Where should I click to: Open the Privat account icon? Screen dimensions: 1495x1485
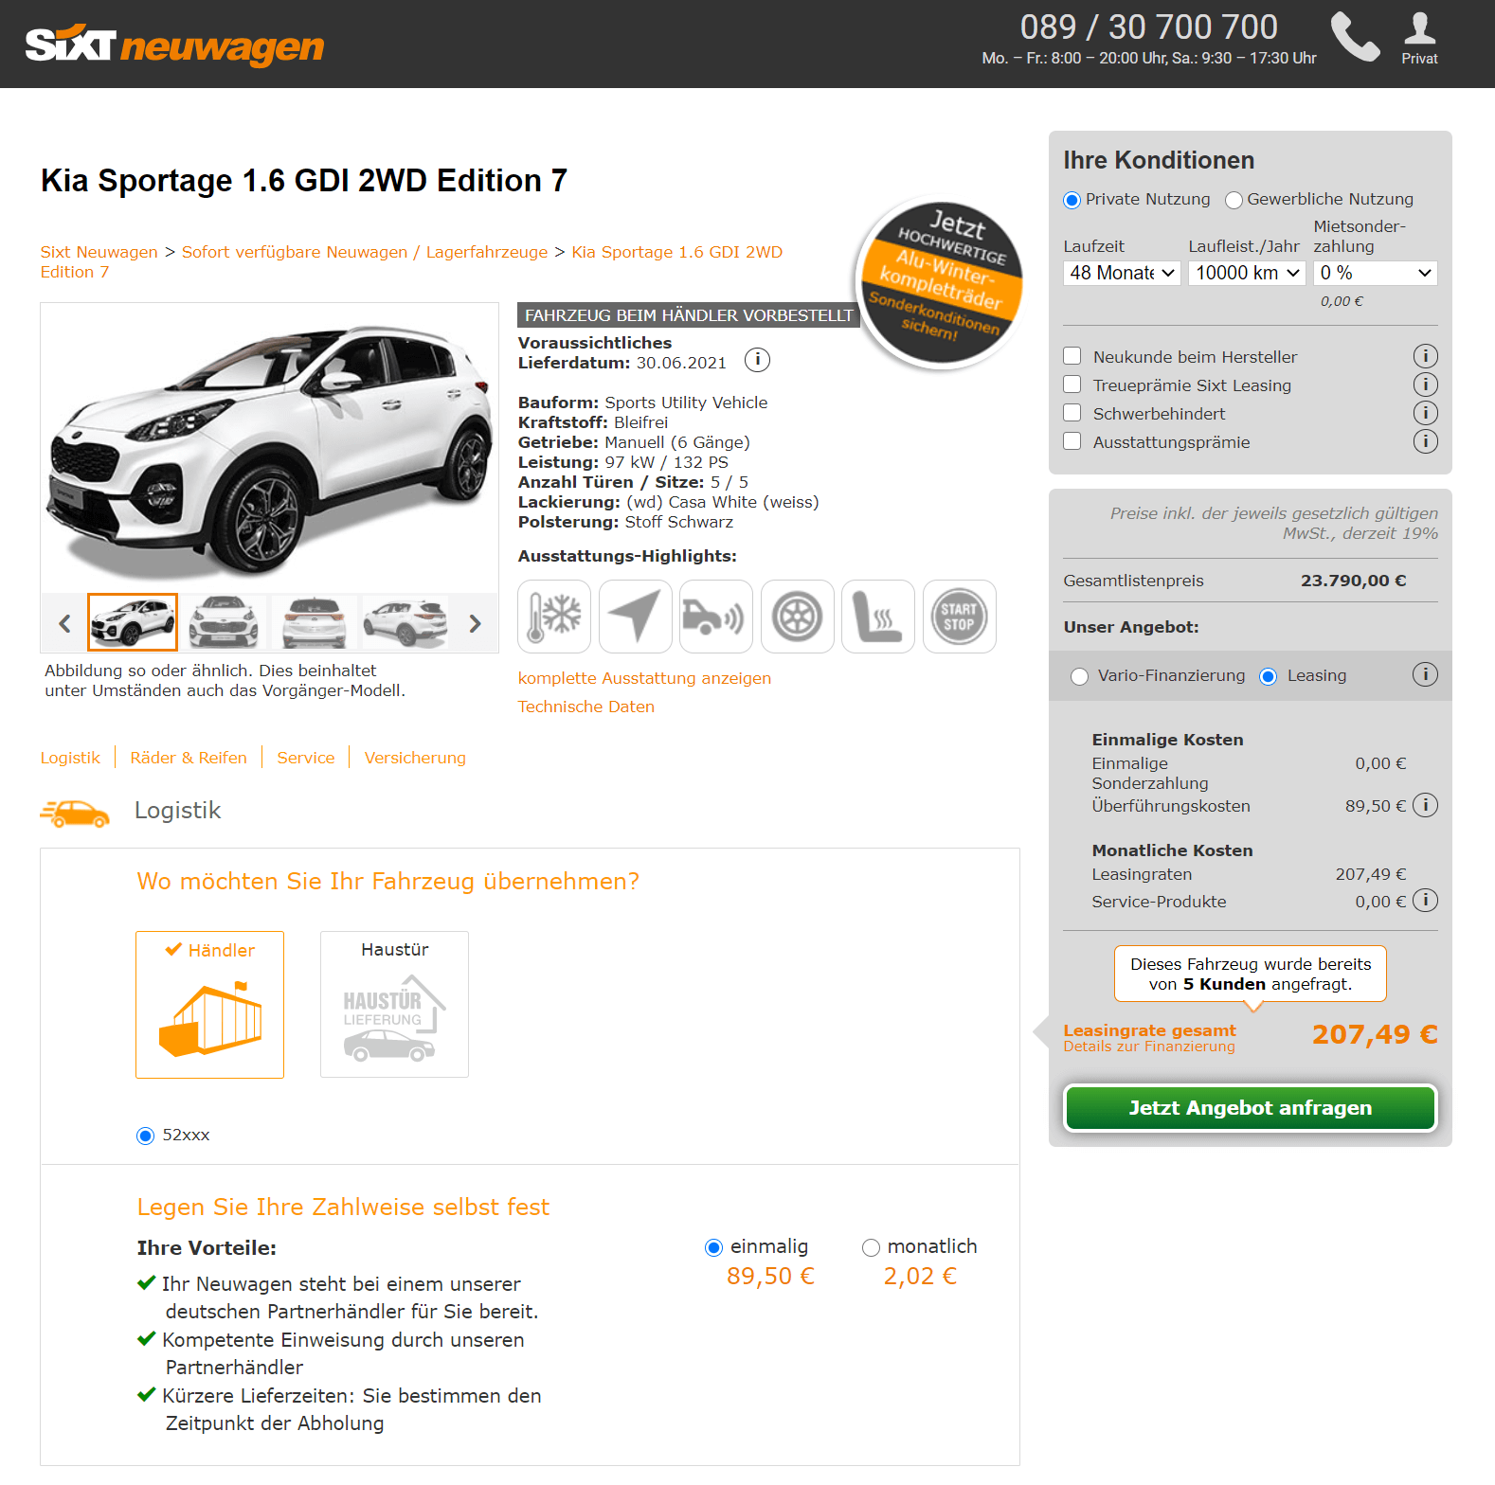click(x=1419, y=39)
